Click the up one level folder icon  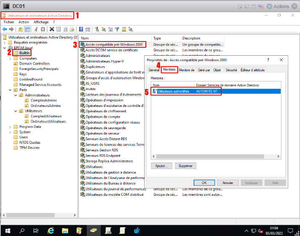(x=21, y=29)
